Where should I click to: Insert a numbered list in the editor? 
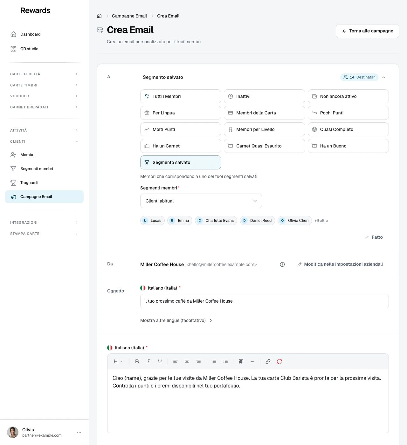pos(225,361)
